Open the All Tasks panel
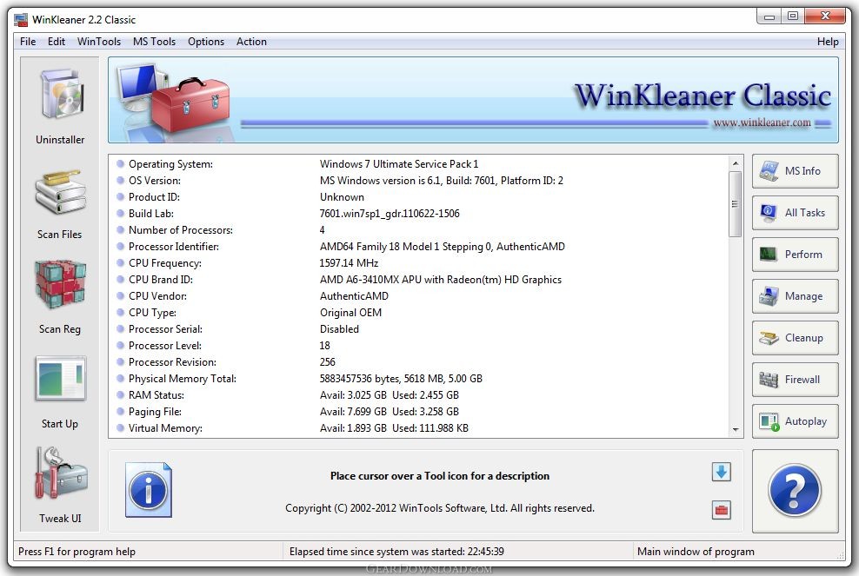Image resolution: width=859 pixels, height=576 pixels. pyautogui.click(x=795, y=213)
